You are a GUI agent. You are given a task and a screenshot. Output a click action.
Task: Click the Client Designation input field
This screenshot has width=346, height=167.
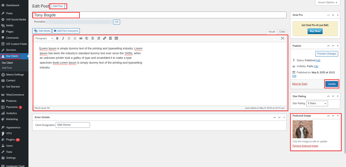pos(73,125)
